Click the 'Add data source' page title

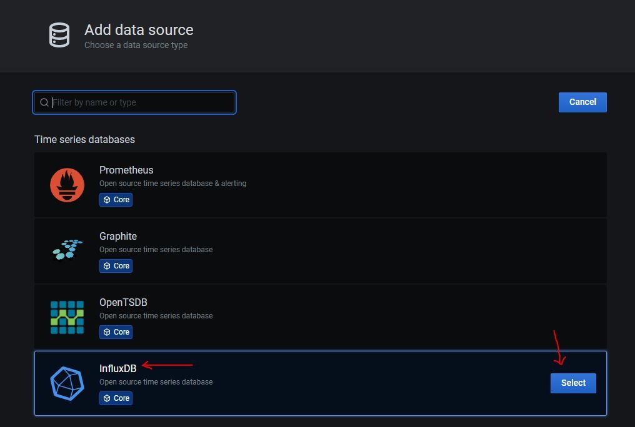click(139, 30)
